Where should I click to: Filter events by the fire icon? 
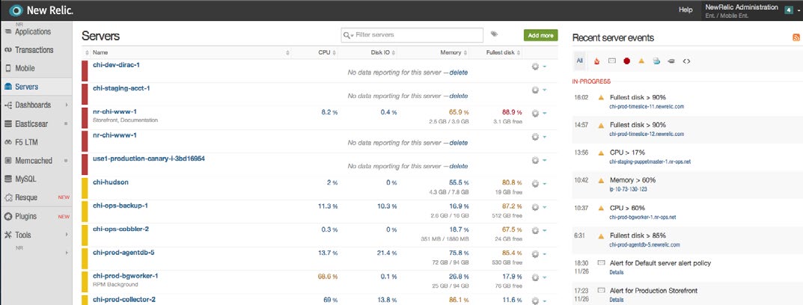point(596,61)
